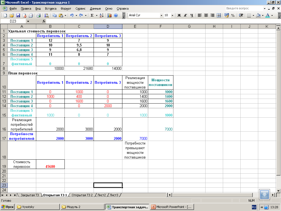Center align cell text
Image resolution: width=281 pixels, height=211 pixels.
(x=206, y=15)
